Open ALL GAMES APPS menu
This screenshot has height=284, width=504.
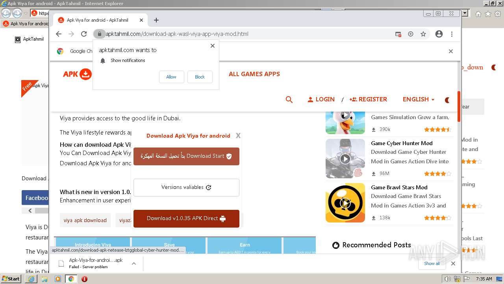tap(254, 74)
